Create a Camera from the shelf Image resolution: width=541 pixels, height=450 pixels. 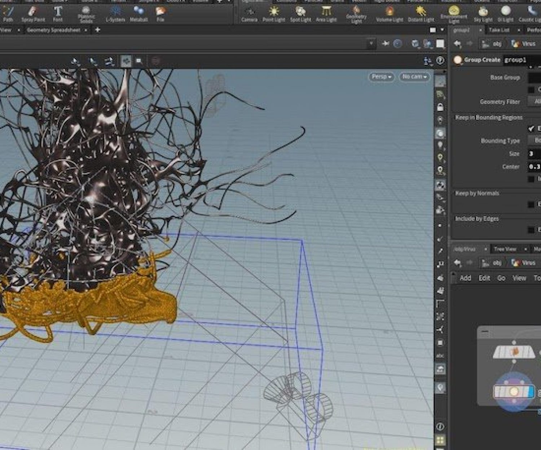tap(249, 13)
